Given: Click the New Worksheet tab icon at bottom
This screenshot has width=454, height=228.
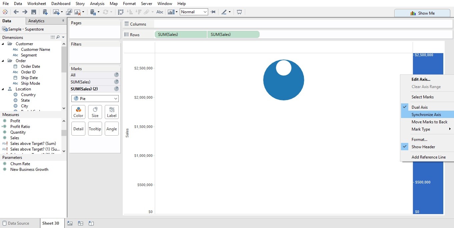Looking at the screenshot, I should click(x=70, y=223).
